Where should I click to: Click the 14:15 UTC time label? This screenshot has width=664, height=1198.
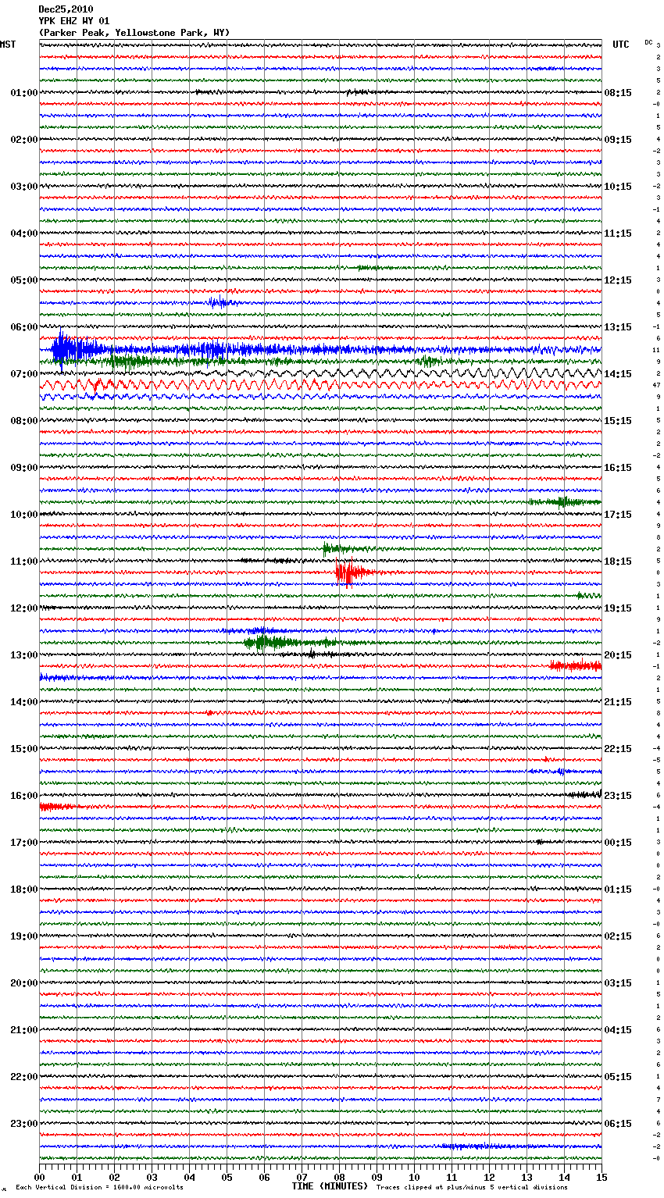pos(618,374)
